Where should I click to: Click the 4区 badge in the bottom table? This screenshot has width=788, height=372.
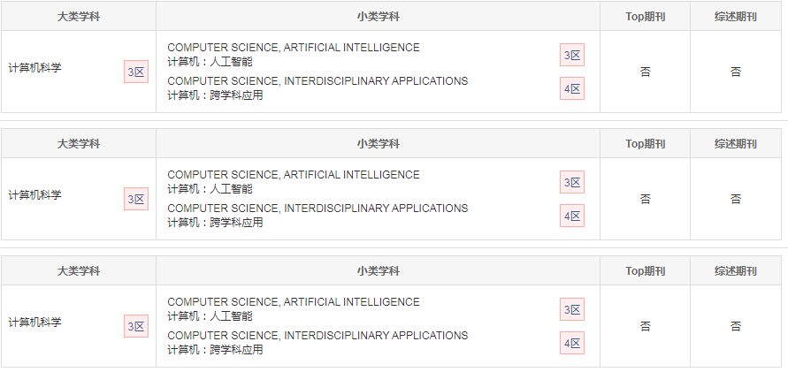(572, 344)
